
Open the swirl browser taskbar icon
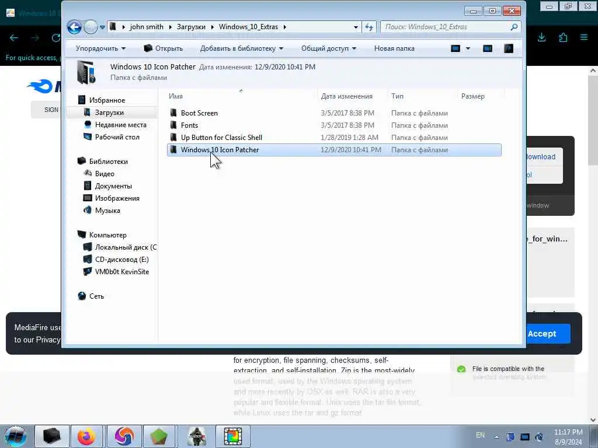pyautogui.click(x=124, y=436)
